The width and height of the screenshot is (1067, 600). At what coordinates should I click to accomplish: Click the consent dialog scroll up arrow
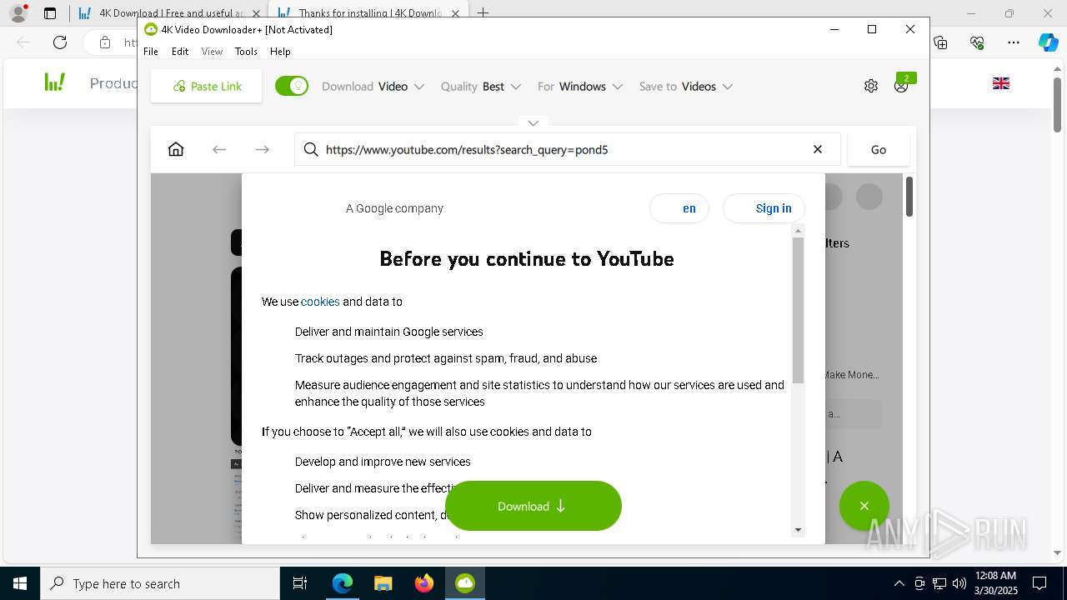tap(799, 231)
